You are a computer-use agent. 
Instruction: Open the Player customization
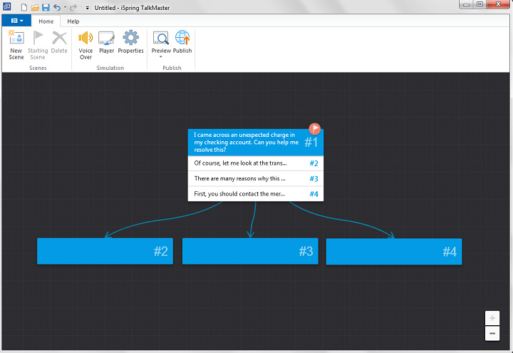(x=106, y=42)
